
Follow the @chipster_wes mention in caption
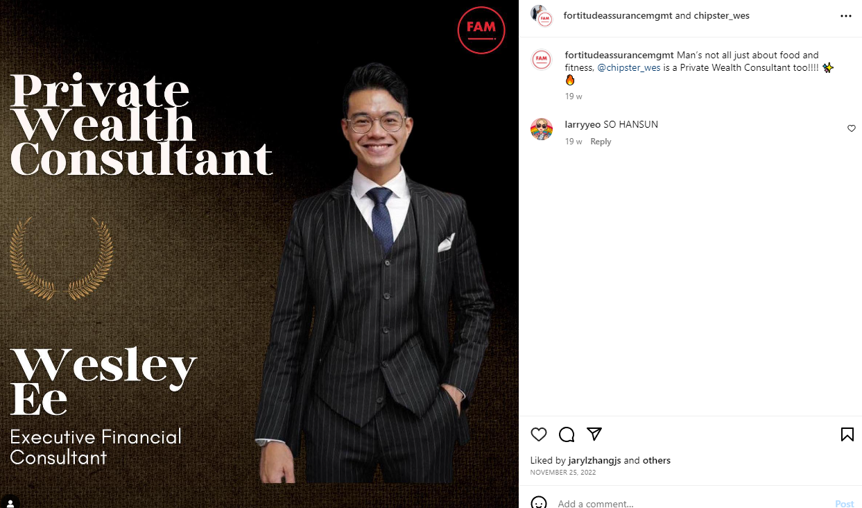(629, 67)
